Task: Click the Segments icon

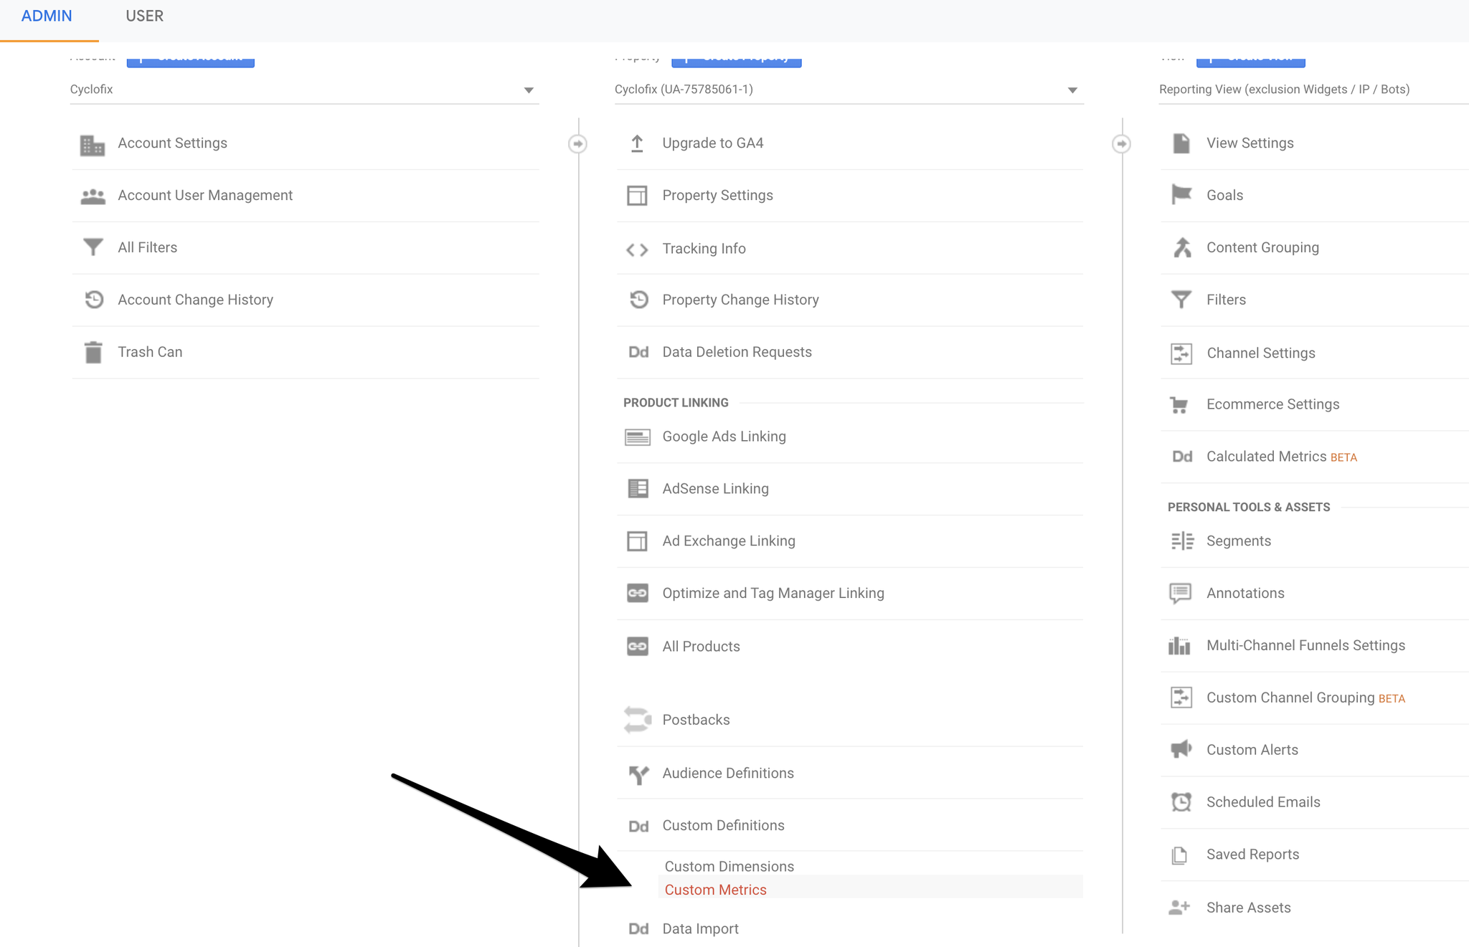Action: tap(1182, 541)
